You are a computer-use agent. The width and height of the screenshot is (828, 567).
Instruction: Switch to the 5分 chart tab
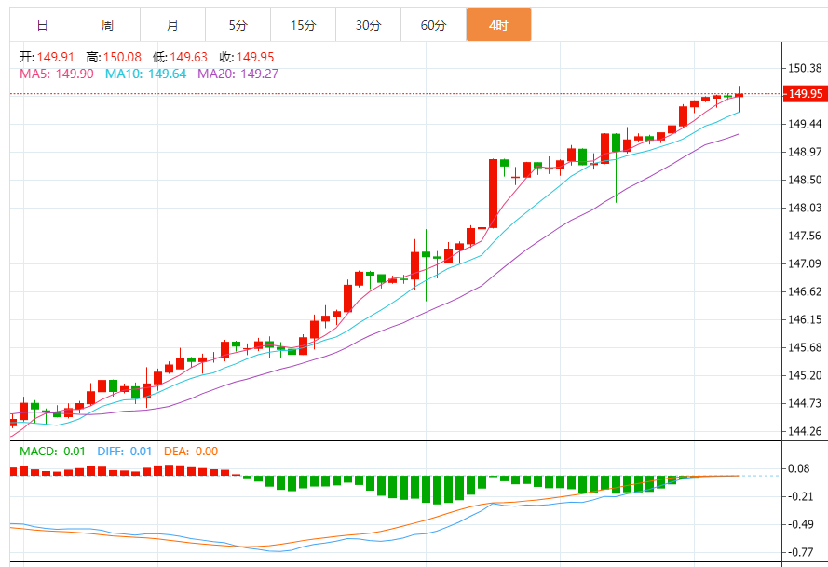(x=238, y=25)
